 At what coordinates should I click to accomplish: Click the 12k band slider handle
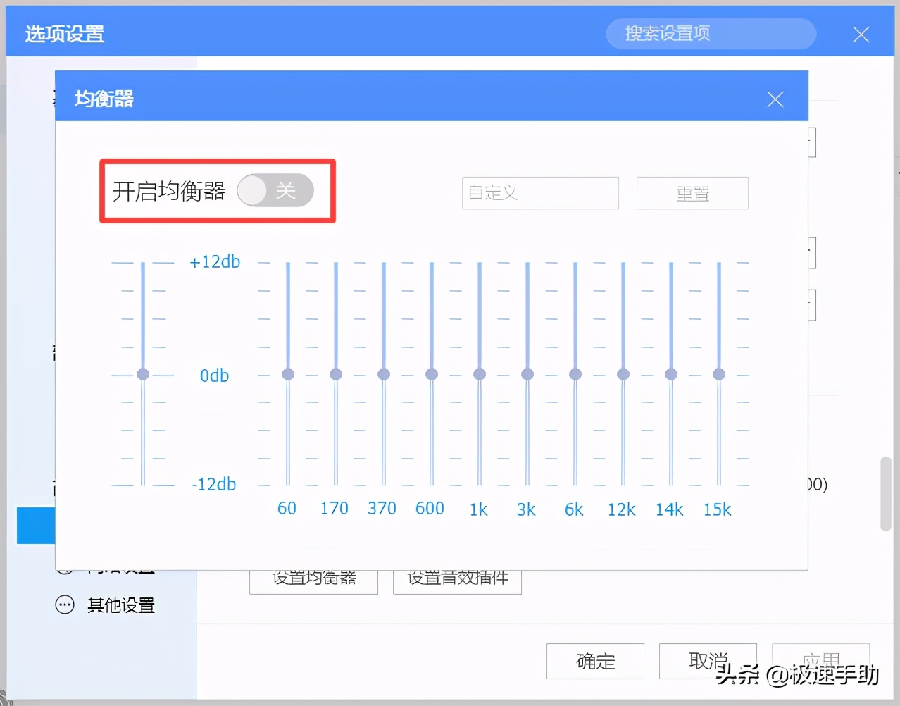tap(623, 374)
